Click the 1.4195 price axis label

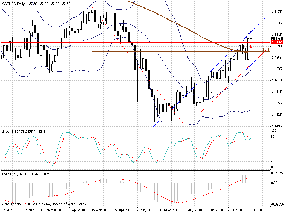277,126
